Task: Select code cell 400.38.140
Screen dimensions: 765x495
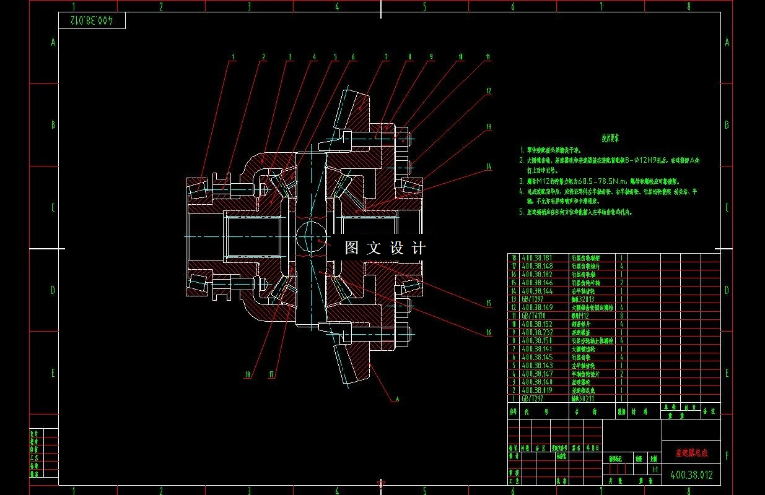Action: point(537,382)
